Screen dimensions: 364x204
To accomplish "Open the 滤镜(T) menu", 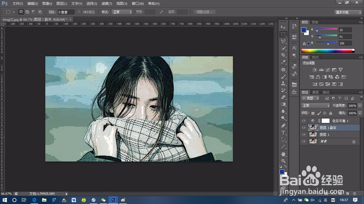I will pos(107,4).
